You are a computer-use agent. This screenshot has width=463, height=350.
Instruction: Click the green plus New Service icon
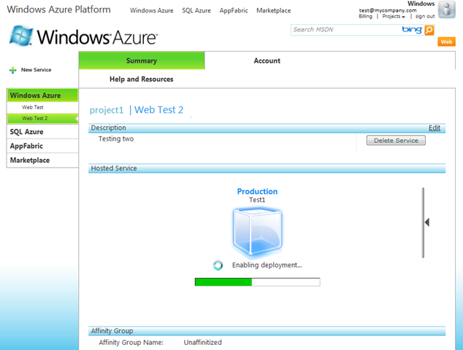12,70
